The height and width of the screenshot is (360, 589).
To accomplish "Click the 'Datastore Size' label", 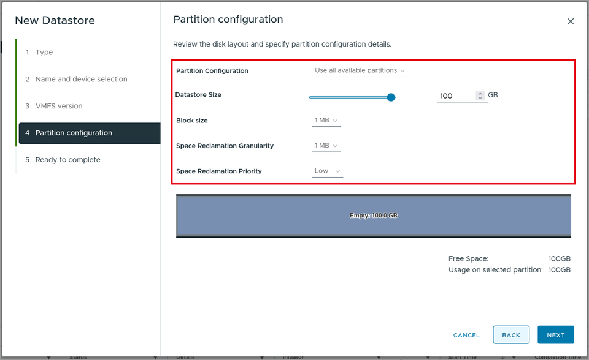I will point(198,95).
